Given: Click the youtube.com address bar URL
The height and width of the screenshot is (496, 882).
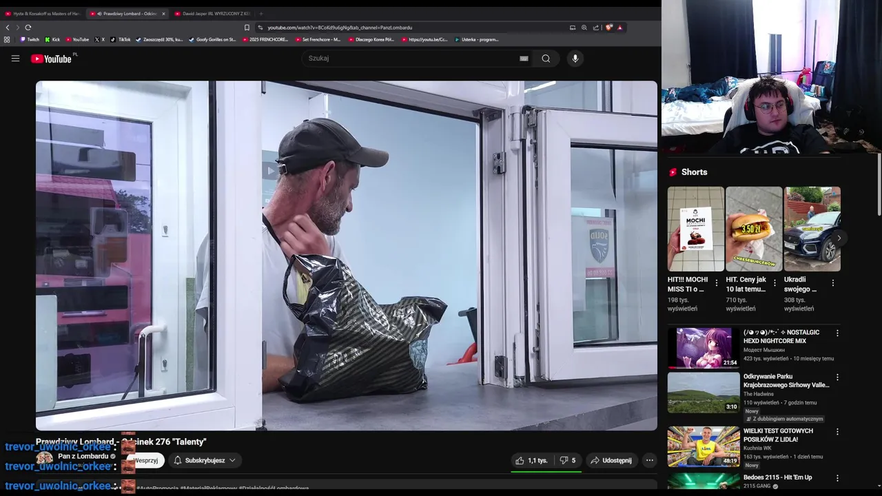Looking at the screenshot, I should [340, 28].
